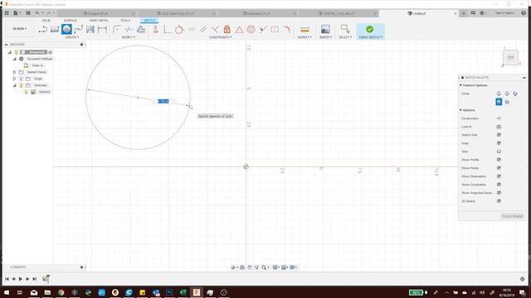The width and height of the screenshot is (531, 298).
Task: Switch to the Sheet Metal tab
Action: click(x=99, y=21)
